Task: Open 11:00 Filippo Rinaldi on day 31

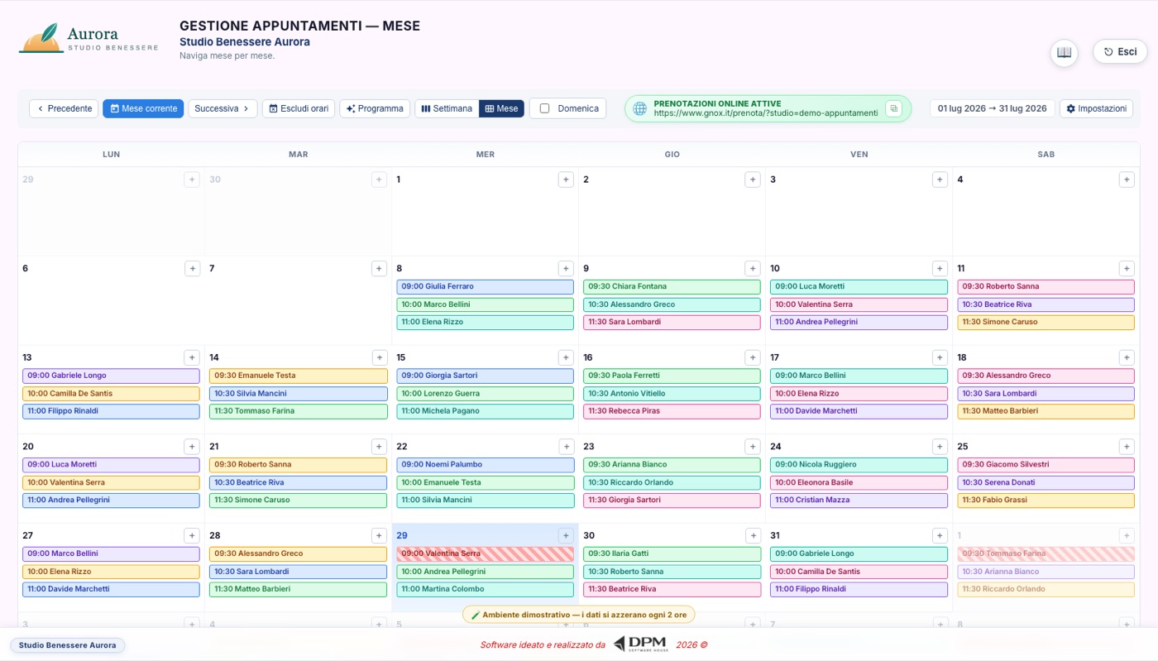Action: point(859,590)
